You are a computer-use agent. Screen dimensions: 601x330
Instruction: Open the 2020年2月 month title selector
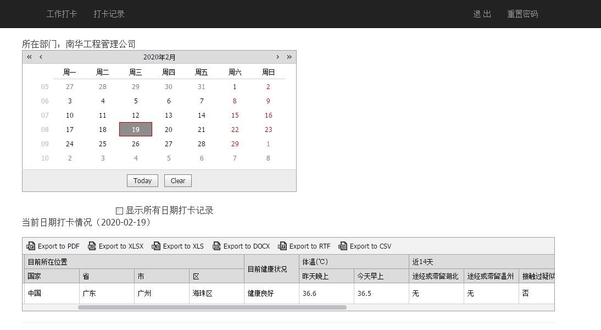point(159,57)
